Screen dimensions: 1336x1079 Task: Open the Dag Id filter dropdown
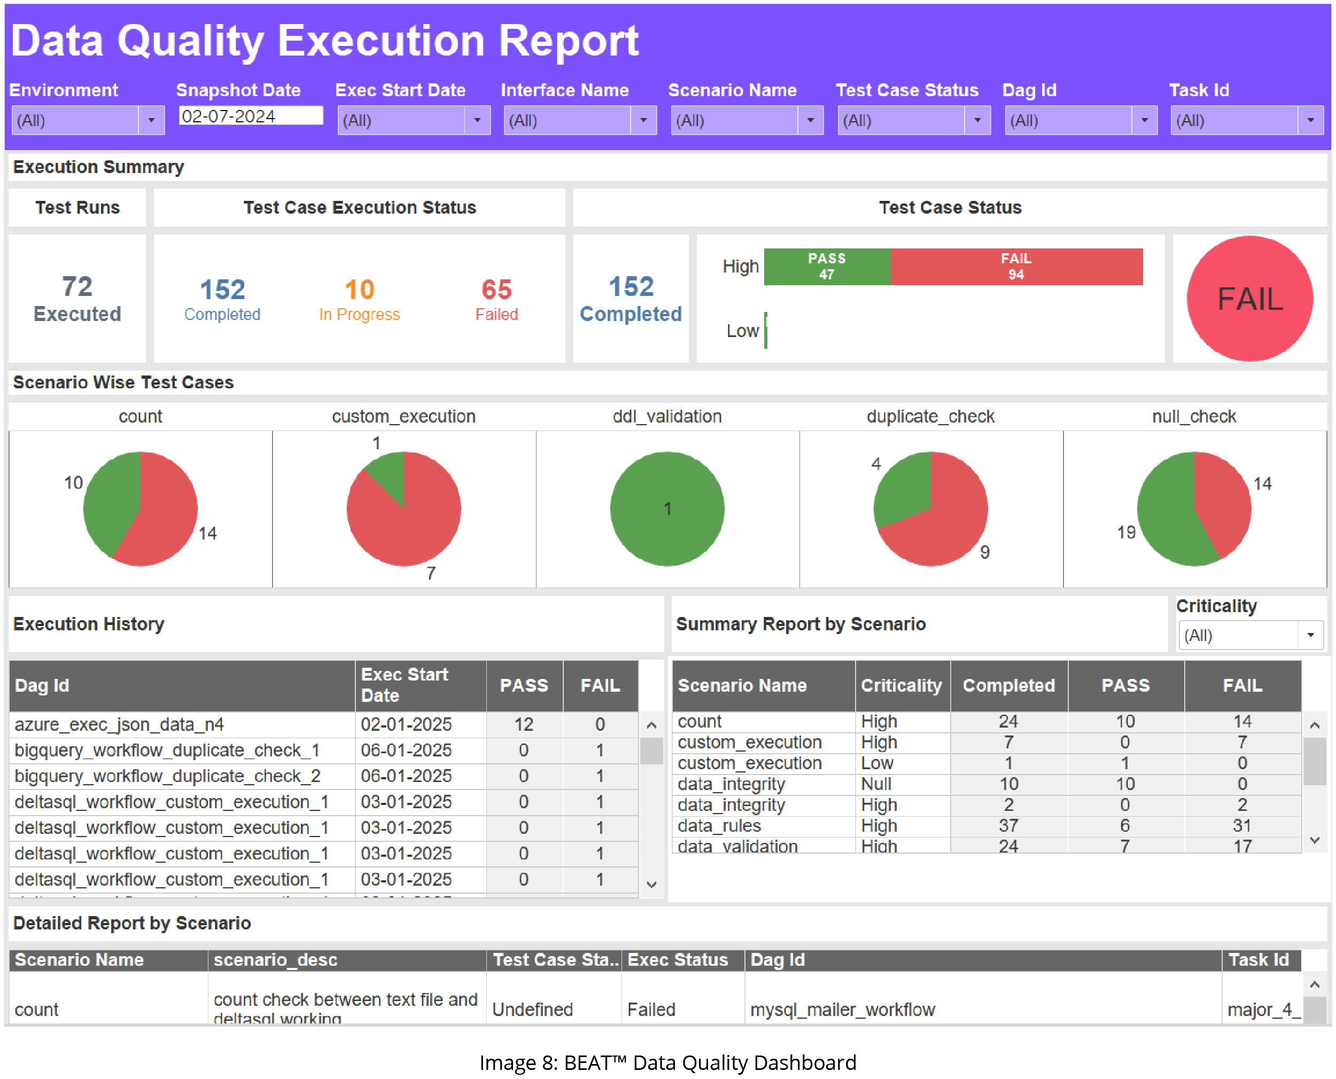1144,121
